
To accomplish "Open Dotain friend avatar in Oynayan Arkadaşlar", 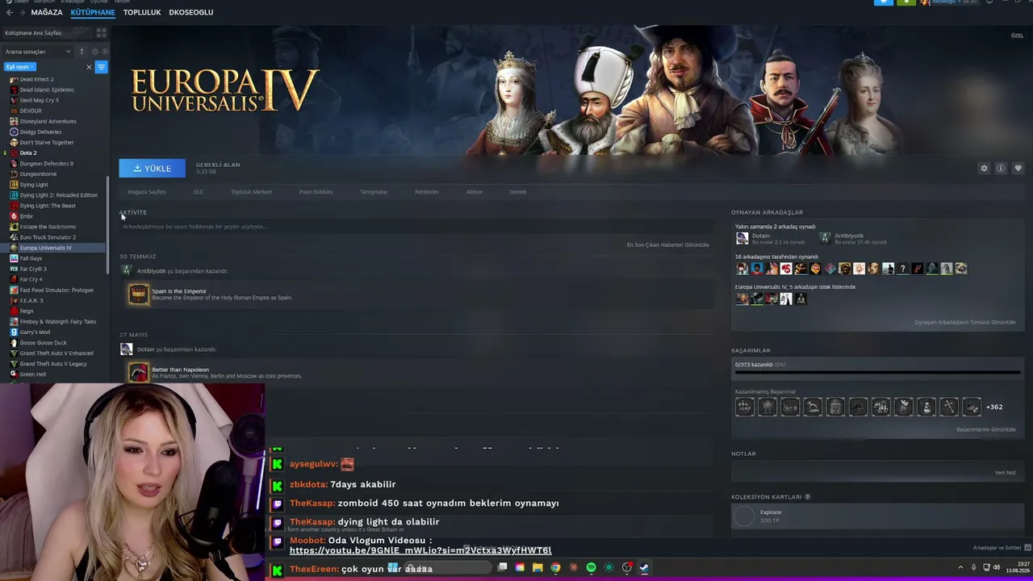I will click(742, 238).
